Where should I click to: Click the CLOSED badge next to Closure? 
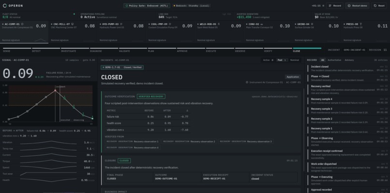pyautogui.click(x=124, y=161)
